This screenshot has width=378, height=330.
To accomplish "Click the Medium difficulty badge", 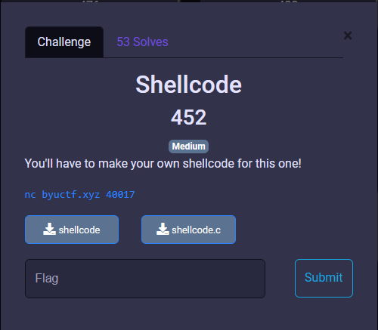I will coord(188,146).
